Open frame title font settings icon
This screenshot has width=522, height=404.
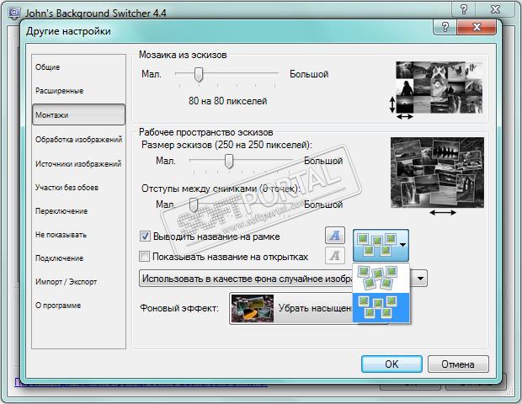[334, 236]
